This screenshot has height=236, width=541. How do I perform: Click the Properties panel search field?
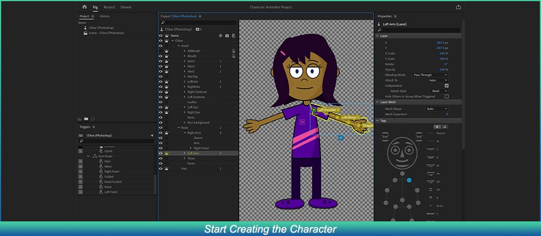tap(419, 30)
